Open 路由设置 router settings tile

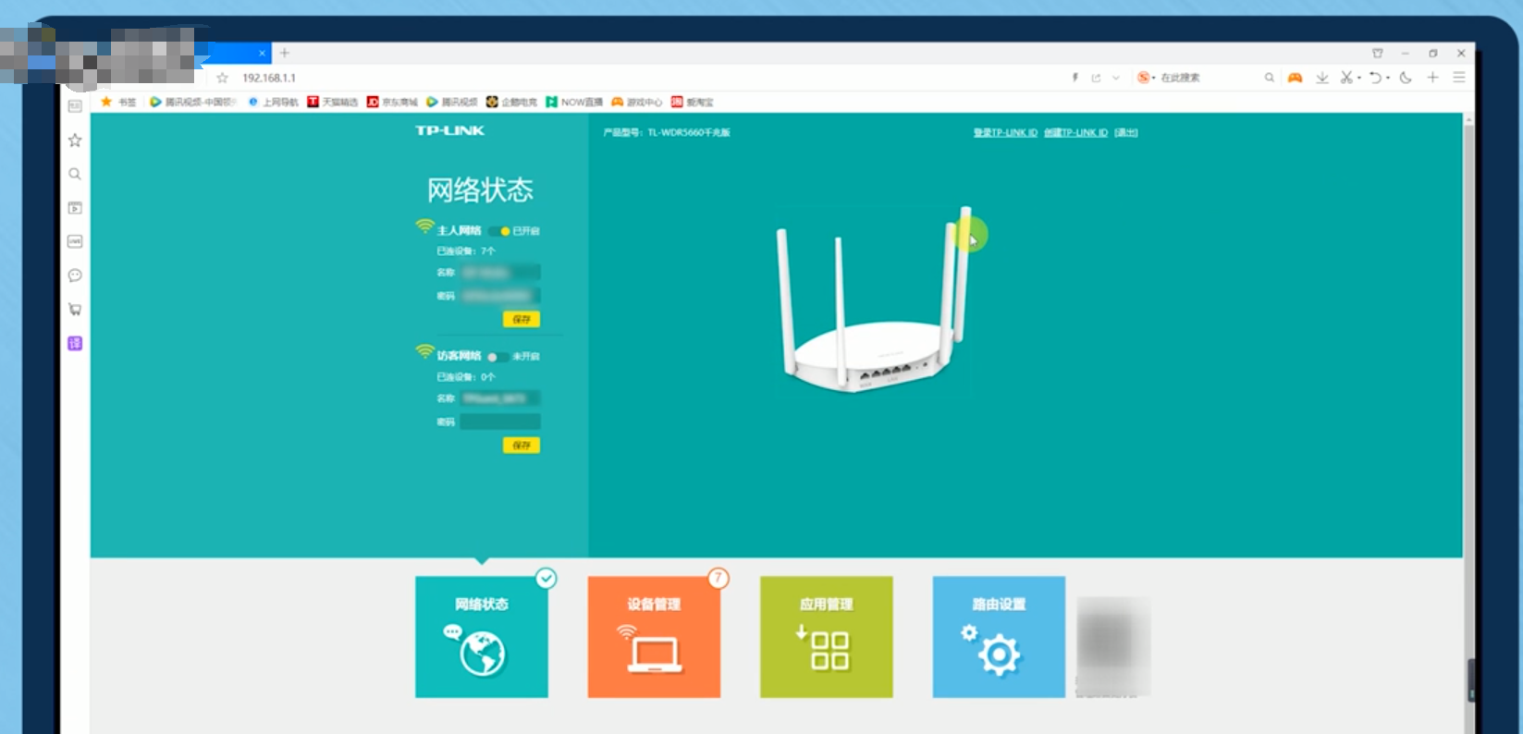(x=998, y=637)
